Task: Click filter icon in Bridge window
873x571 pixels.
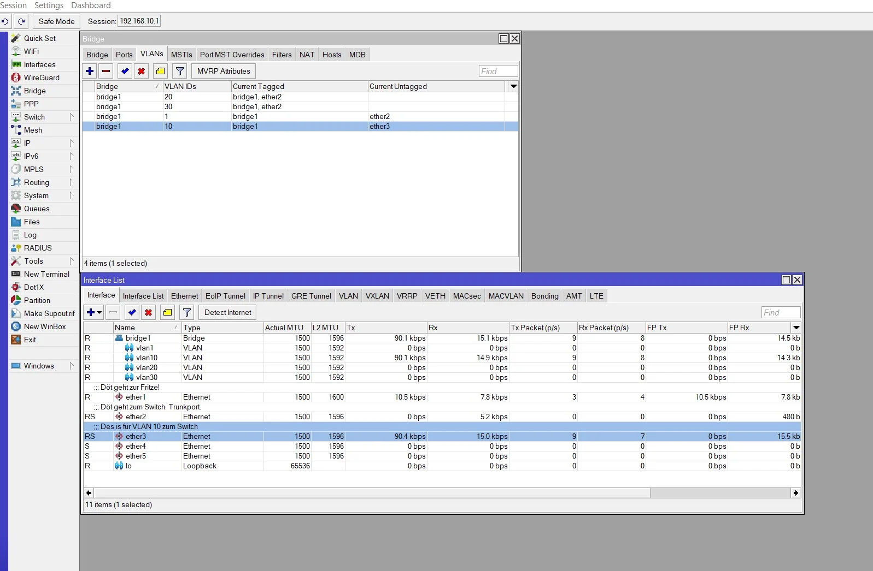Action: pyautogui.click(x=179, y=71)
